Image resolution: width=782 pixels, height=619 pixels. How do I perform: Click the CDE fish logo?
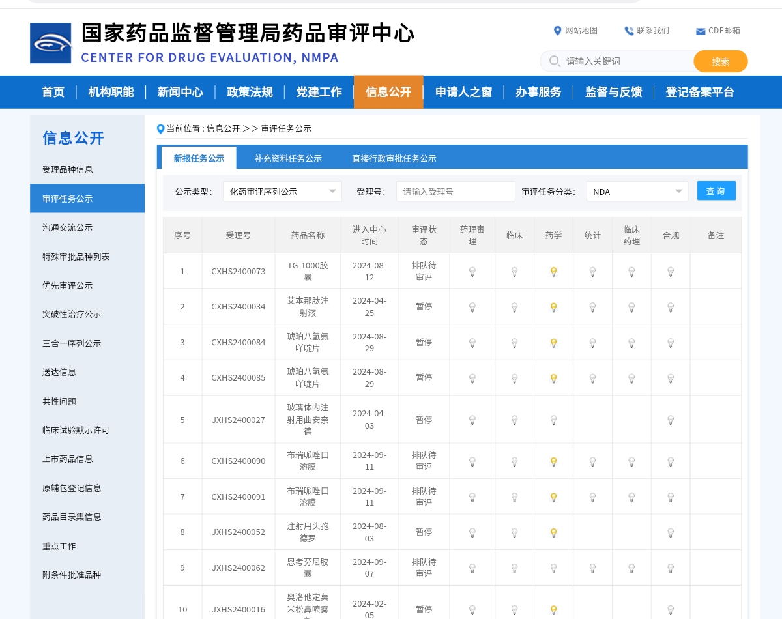point(51,43)
